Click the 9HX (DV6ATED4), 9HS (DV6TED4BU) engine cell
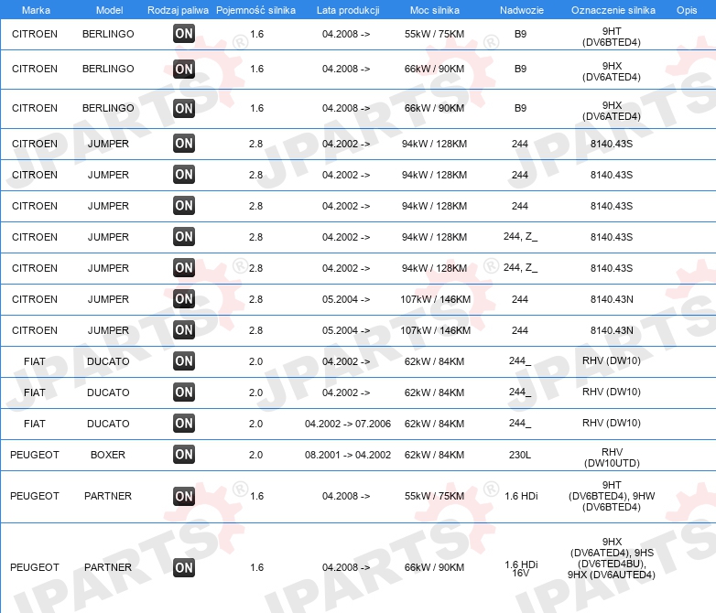716x613 pixels. tap(612, 558)
